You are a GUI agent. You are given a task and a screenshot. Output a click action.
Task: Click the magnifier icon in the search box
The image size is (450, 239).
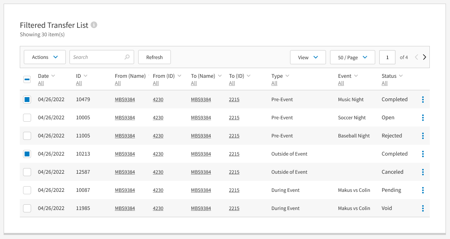coord(127,57)
